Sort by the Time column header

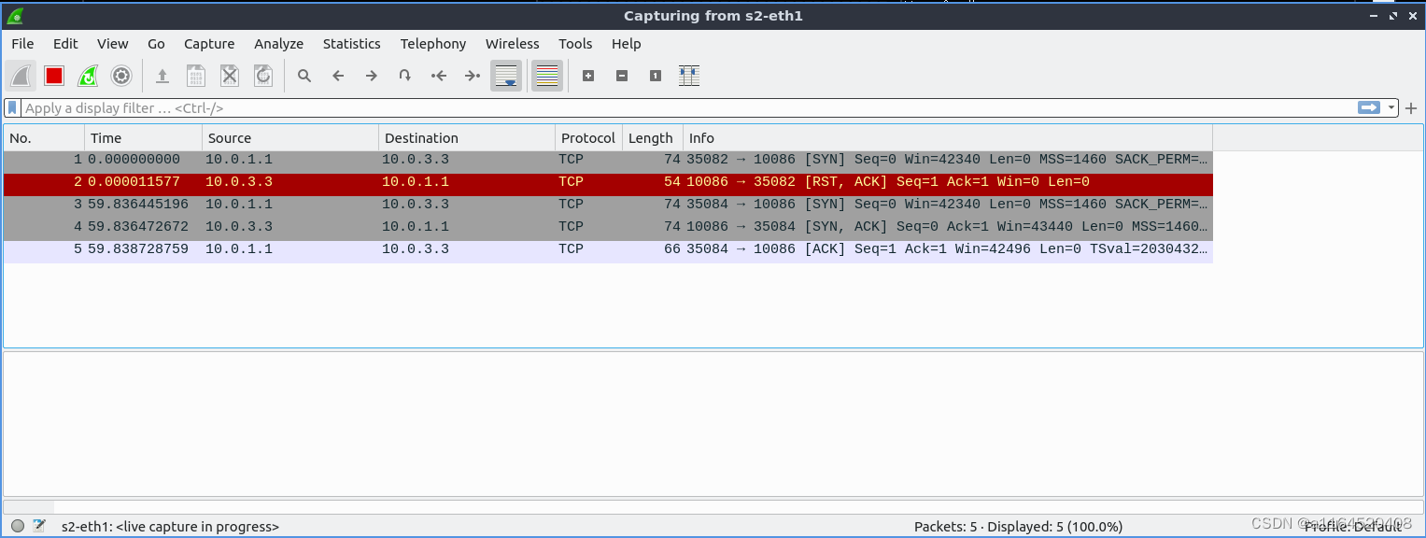pos(144,138)
